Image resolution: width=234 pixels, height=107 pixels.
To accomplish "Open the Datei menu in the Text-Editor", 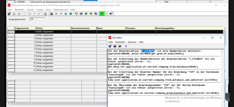I will pos(111,42).
